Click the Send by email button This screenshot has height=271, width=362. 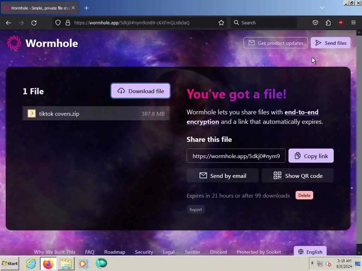click(223, 176)
